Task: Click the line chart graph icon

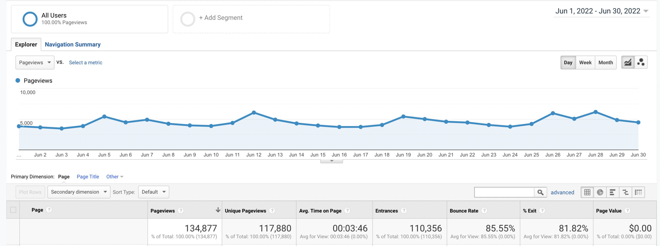Action: pyautogui.click(x=628, y=62)
